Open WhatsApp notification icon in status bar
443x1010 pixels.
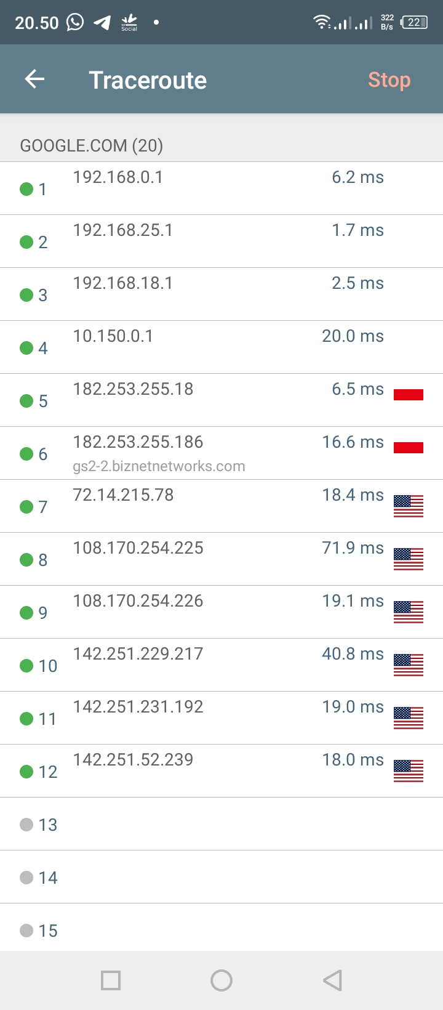point(75,23)
